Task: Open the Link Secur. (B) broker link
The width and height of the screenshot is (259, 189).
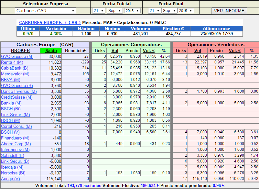Action: [x=15, y=161]
